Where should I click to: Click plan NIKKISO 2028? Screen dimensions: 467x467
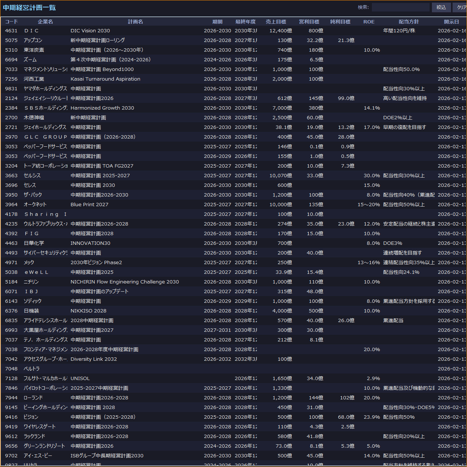[x=88, y=311]
